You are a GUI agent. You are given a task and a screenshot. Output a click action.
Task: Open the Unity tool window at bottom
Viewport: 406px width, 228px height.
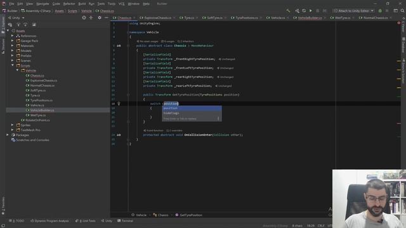pos(107,221)
